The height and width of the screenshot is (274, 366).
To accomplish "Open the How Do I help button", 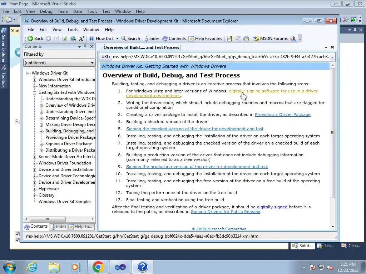I will coord(102,39).
